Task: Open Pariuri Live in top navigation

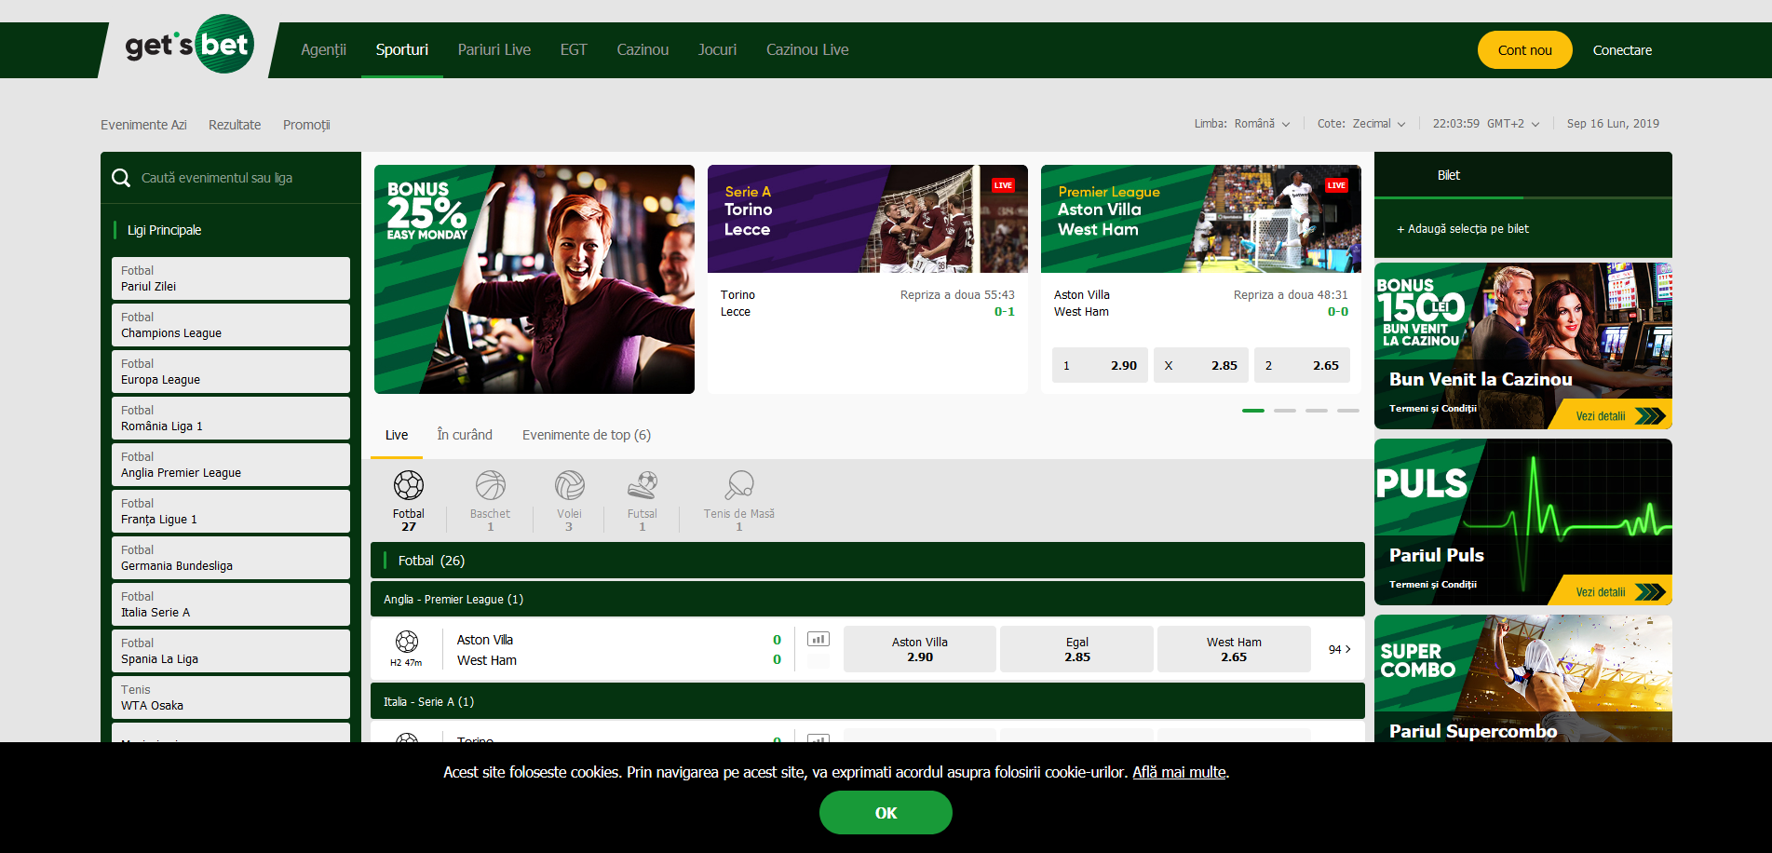Action: pyautogui.click(x=494, y=50)
